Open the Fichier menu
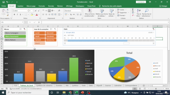 pyautogui.click(x=4, y=6)
